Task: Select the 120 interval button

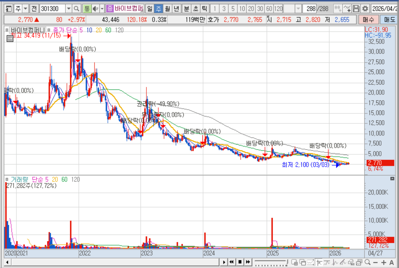Action: click(x=278, y=9)
